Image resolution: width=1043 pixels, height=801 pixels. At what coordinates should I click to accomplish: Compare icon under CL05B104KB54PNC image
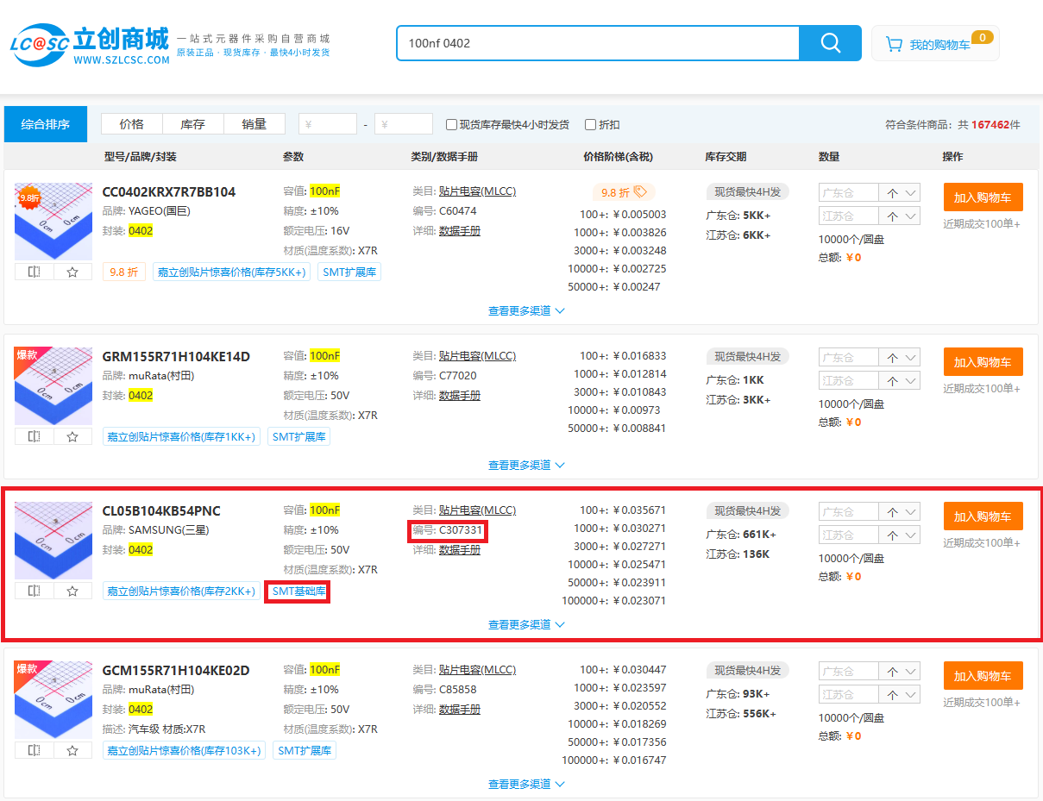click(35, 591)
